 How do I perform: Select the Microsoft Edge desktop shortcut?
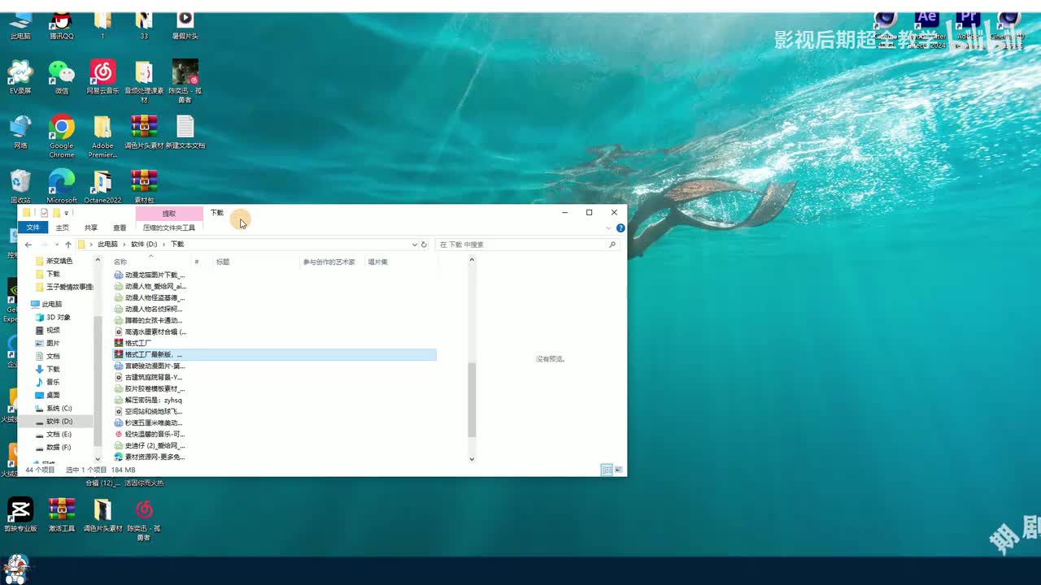(x=61, y=187)
